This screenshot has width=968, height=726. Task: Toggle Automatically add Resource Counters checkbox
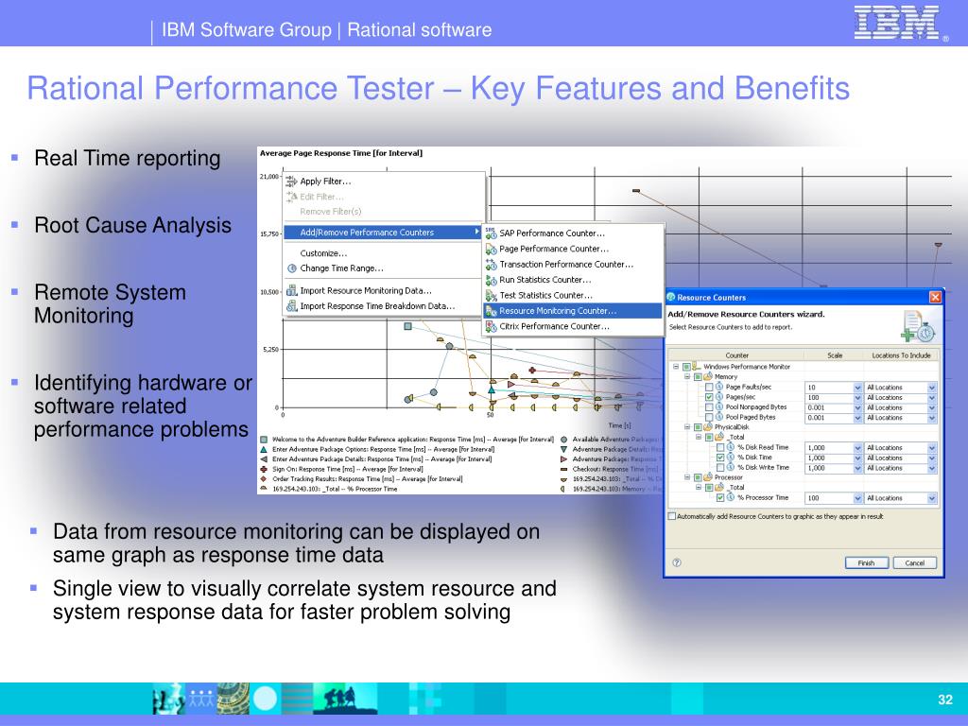672,516
